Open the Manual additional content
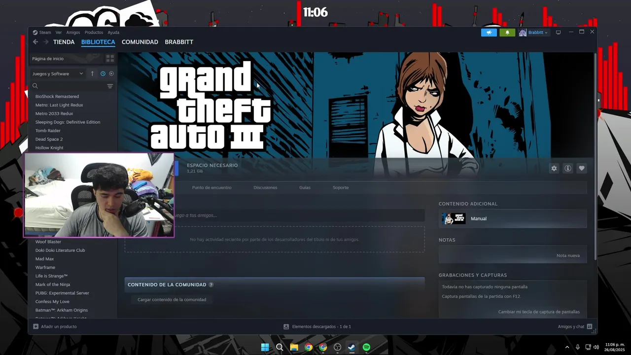The image size is (631, 355). coord(513,218)
